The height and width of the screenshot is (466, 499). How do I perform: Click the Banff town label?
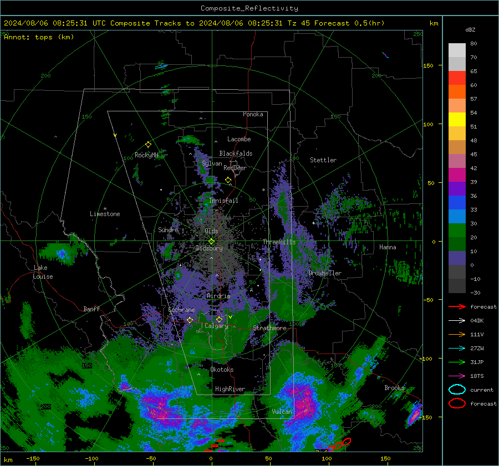91,309
